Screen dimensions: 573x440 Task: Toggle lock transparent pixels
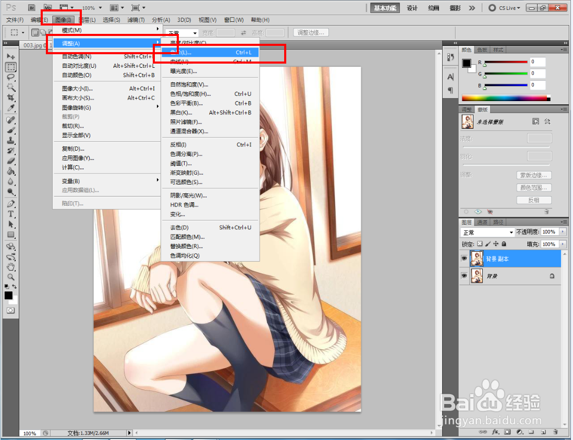(480, 244)
